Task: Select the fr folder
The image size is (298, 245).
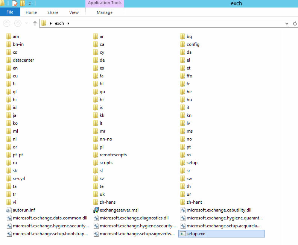Action: pyautogui.click(x=185, y=84)
